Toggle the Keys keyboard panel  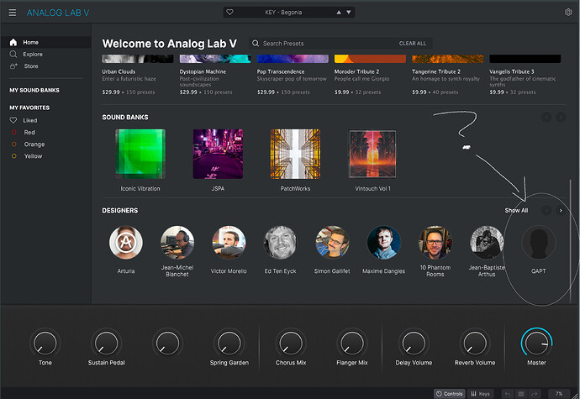(480, 393)
